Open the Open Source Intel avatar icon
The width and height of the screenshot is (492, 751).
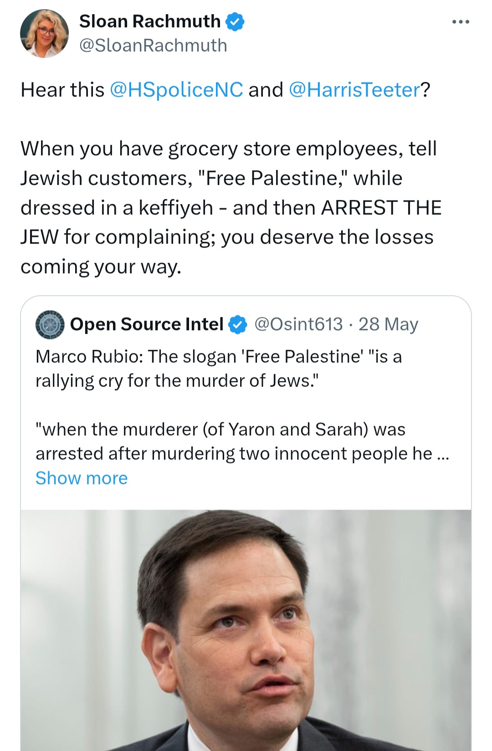coord(50,325)
